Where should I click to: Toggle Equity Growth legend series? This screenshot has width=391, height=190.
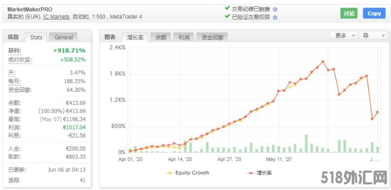coord(188,173)
